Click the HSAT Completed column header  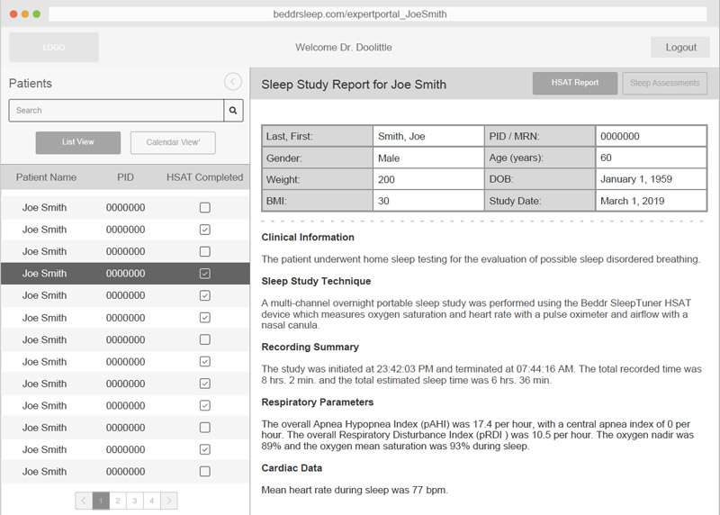point(205,177)
